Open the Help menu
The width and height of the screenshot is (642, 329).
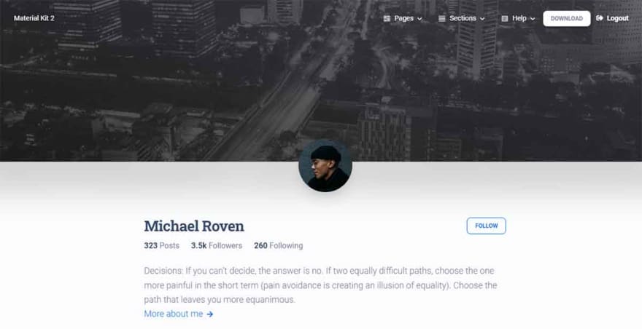[x=519, y=18]
